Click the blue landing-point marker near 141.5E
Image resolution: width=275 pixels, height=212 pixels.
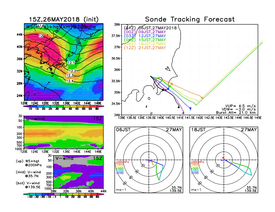(191, 108)
